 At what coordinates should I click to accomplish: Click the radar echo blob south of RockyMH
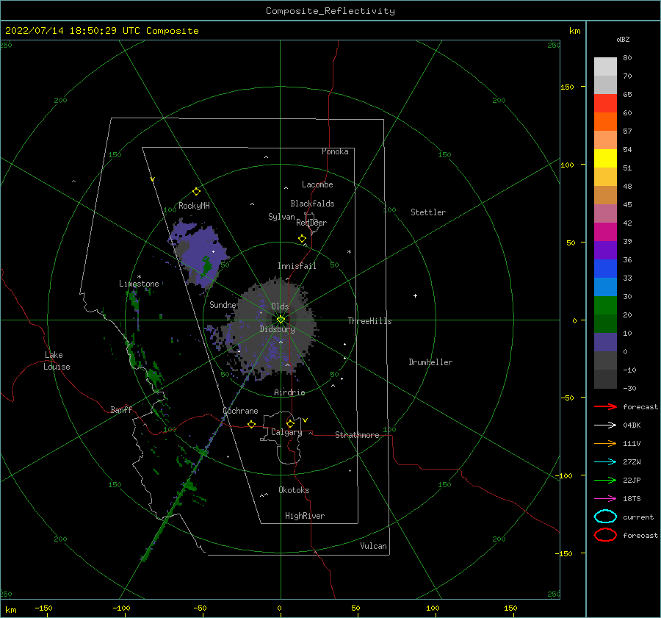(x=198, y=254)
